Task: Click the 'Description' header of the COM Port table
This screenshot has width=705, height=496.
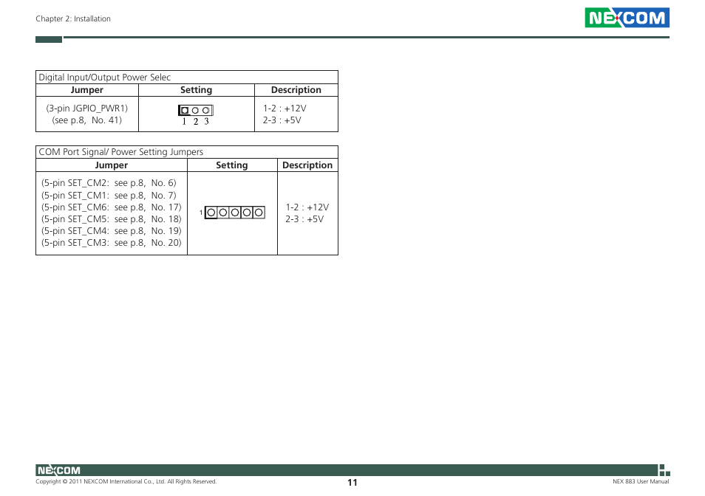Action: (x=307, y=165)
